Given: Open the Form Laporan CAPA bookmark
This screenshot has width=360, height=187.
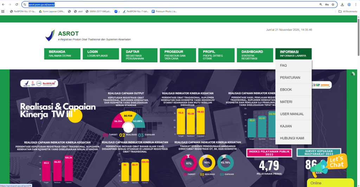Looking at the screenshot, I should pos(52,11).
